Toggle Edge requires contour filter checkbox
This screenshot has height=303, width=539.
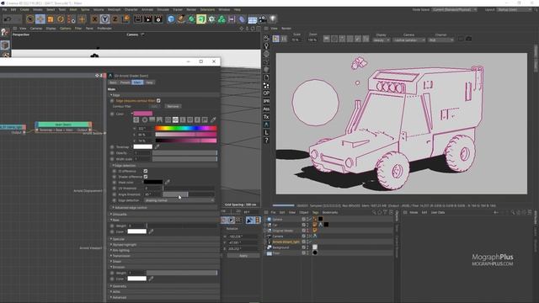point(158,101)
